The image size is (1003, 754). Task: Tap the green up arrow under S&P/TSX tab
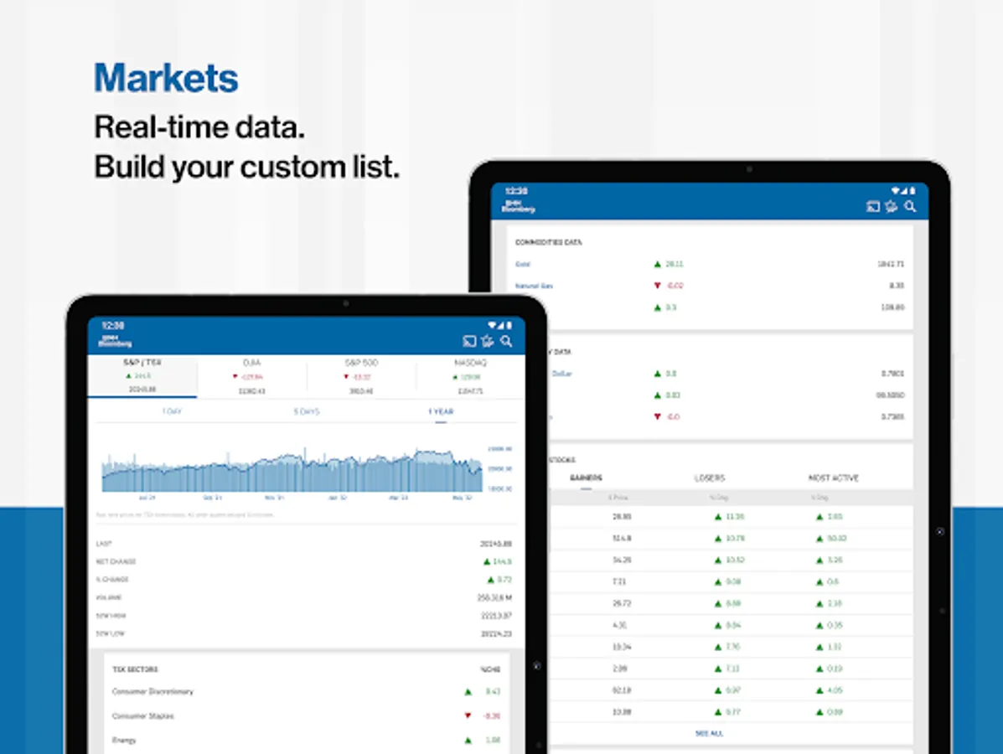(128, 376)
